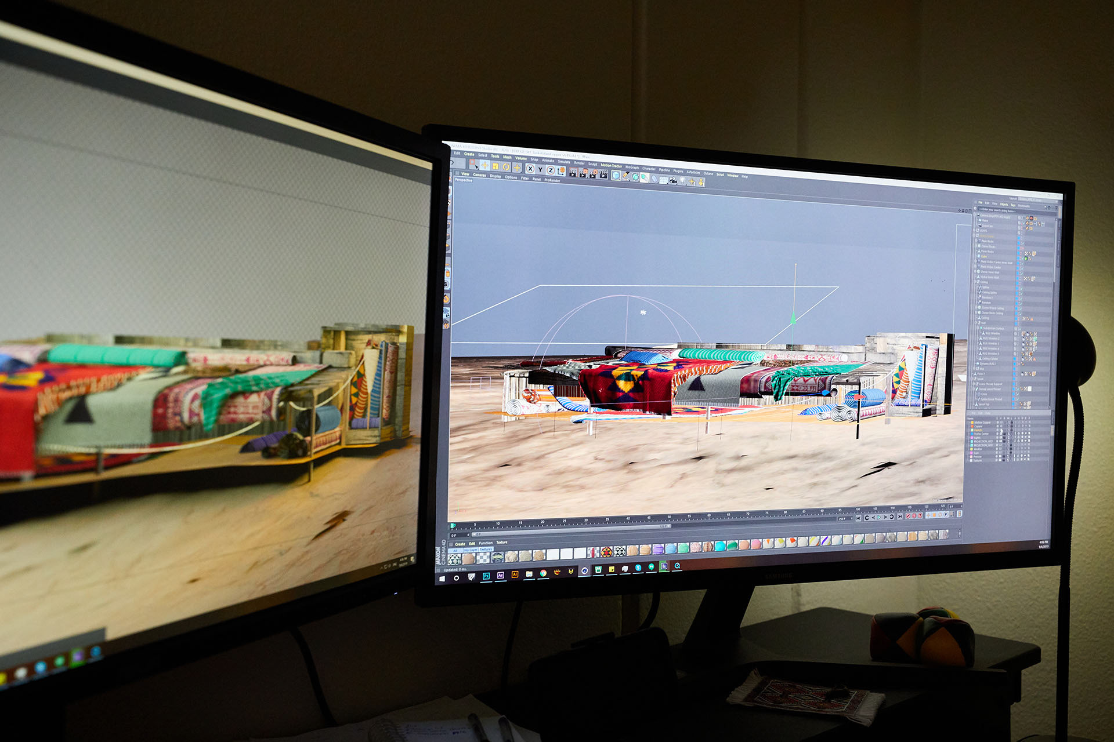Image resolution: width=1114 pixels, height=742 pixels.
Task: Select the Spline Pen tool icon
Action: click(625, 176)
